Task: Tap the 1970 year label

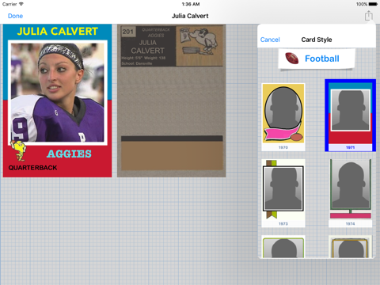Action: pos(283,147)
